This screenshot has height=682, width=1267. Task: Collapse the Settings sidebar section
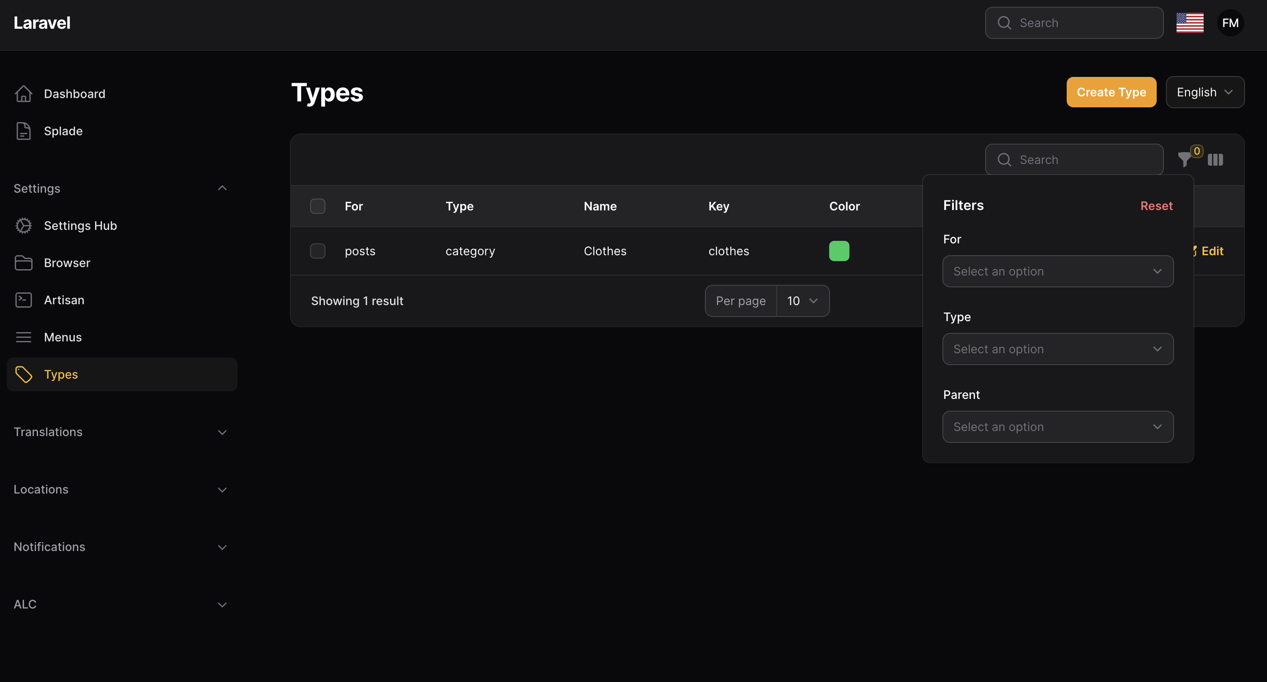[x=222, y=188]
